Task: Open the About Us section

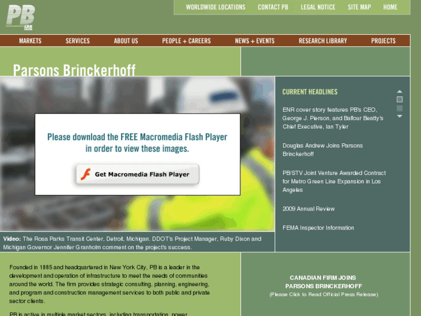Action: point(126,41)
